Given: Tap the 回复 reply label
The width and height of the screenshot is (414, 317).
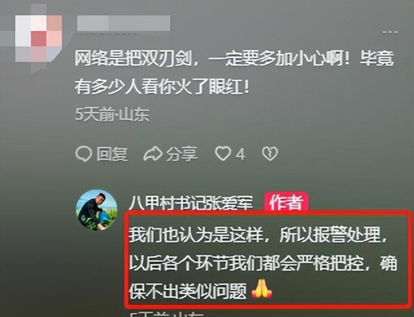Looking at the screenshot, I should pos(112,154).
